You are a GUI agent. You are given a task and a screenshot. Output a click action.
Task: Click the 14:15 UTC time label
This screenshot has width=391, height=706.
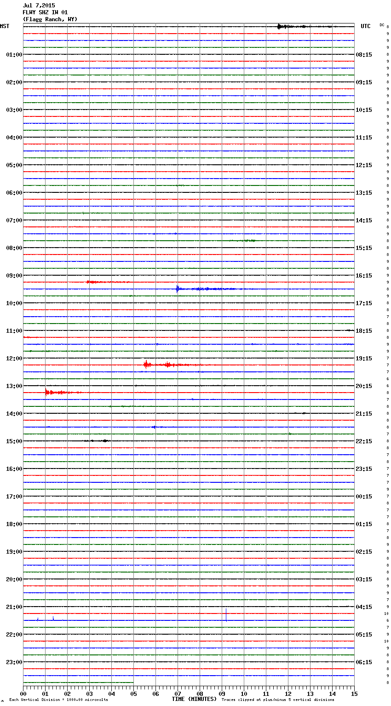(x=364, y=220)
